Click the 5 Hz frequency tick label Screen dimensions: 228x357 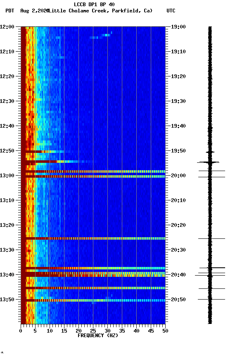(x=35, y=331)
